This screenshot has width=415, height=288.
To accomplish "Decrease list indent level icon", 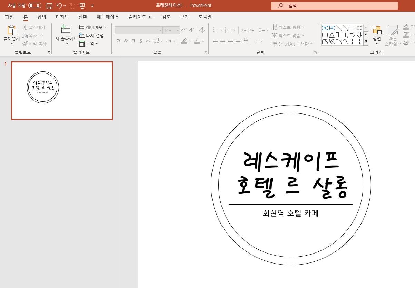I will 244,30.
